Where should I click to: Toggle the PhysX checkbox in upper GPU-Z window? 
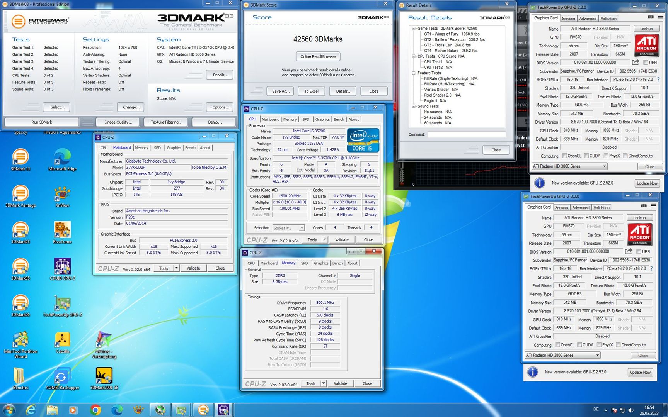click(606, 156)
